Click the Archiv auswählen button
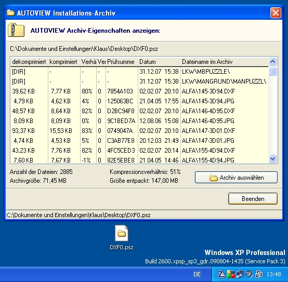This screenshot has height=282, width=288. click(236, 178)
